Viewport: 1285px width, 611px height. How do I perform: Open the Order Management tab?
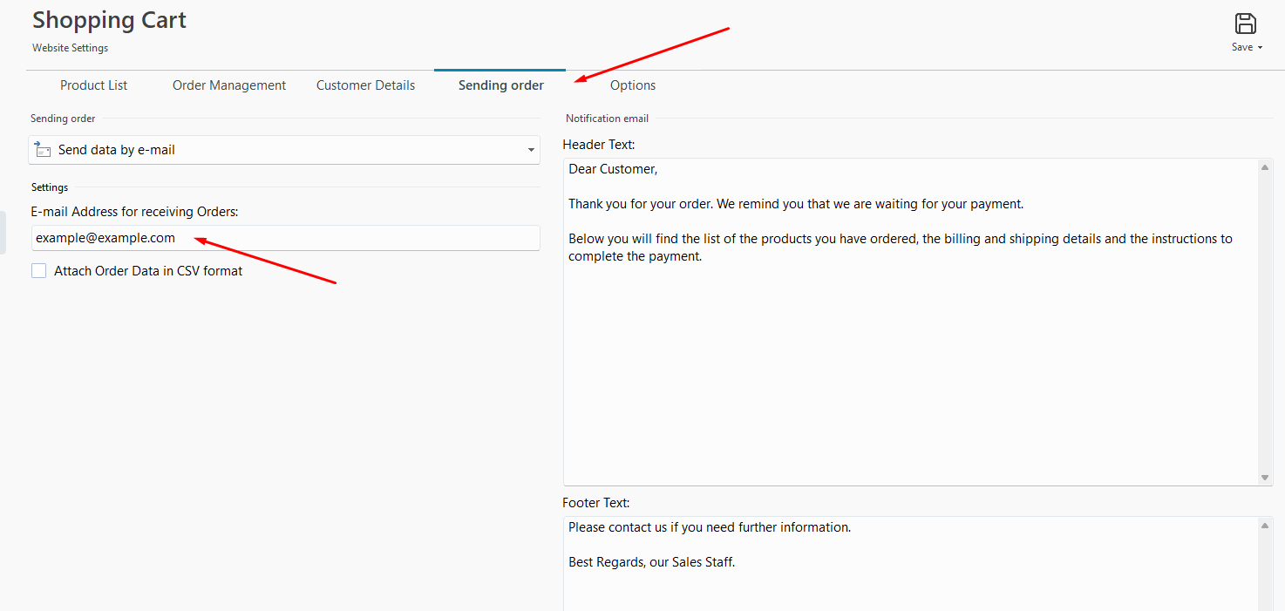[229, 85]
